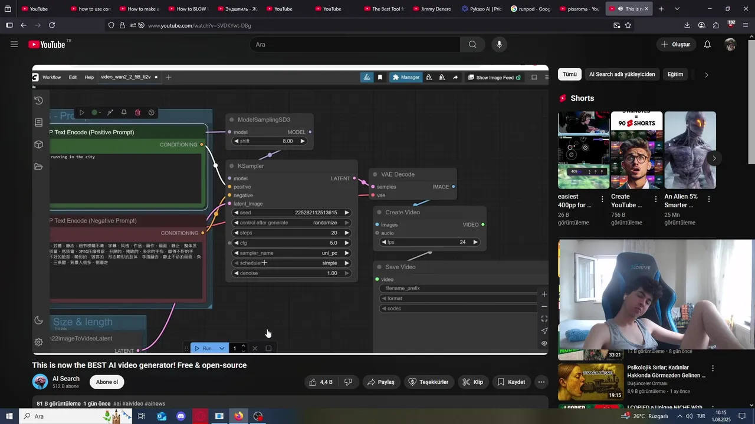Open node help question mark icon
This screenshot has width=755, height=424.
point(152,112)
